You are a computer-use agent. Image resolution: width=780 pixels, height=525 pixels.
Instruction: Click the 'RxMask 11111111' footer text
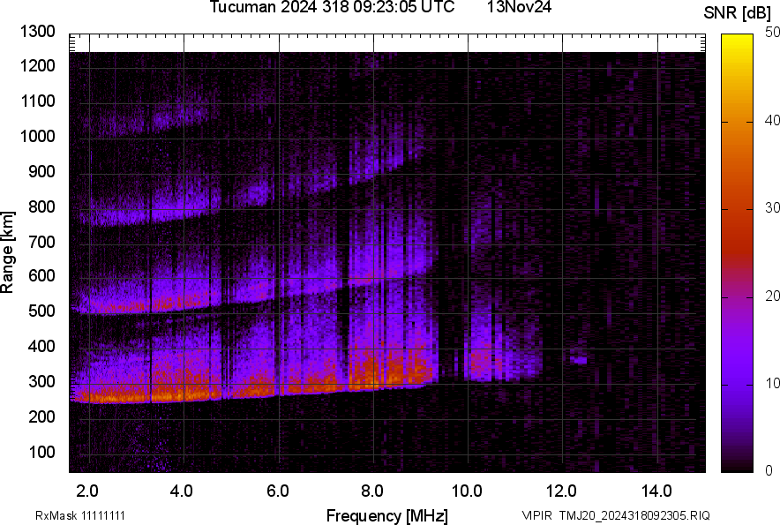click(x=80, y=515)
